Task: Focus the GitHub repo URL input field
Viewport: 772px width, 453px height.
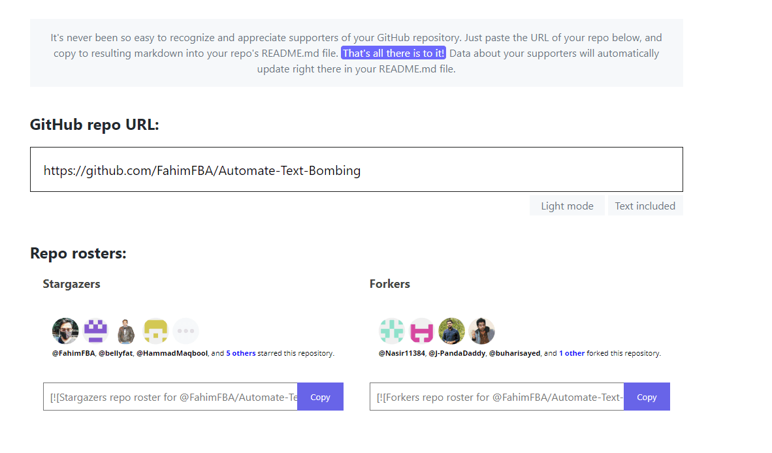Action: tap(357, 170)
